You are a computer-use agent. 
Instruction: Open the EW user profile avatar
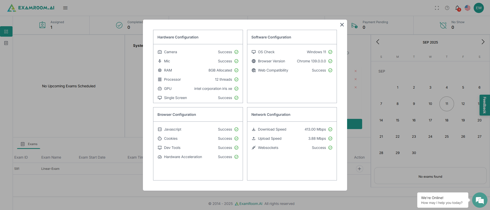click(479, 8)
